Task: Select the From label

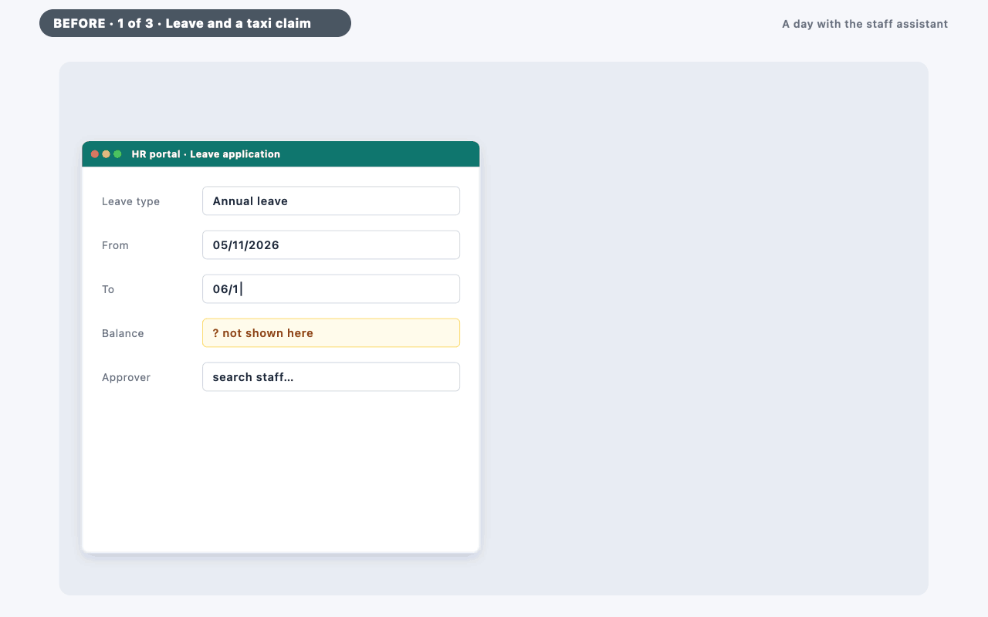Action: pyautogui.click(x=115, y=245)
